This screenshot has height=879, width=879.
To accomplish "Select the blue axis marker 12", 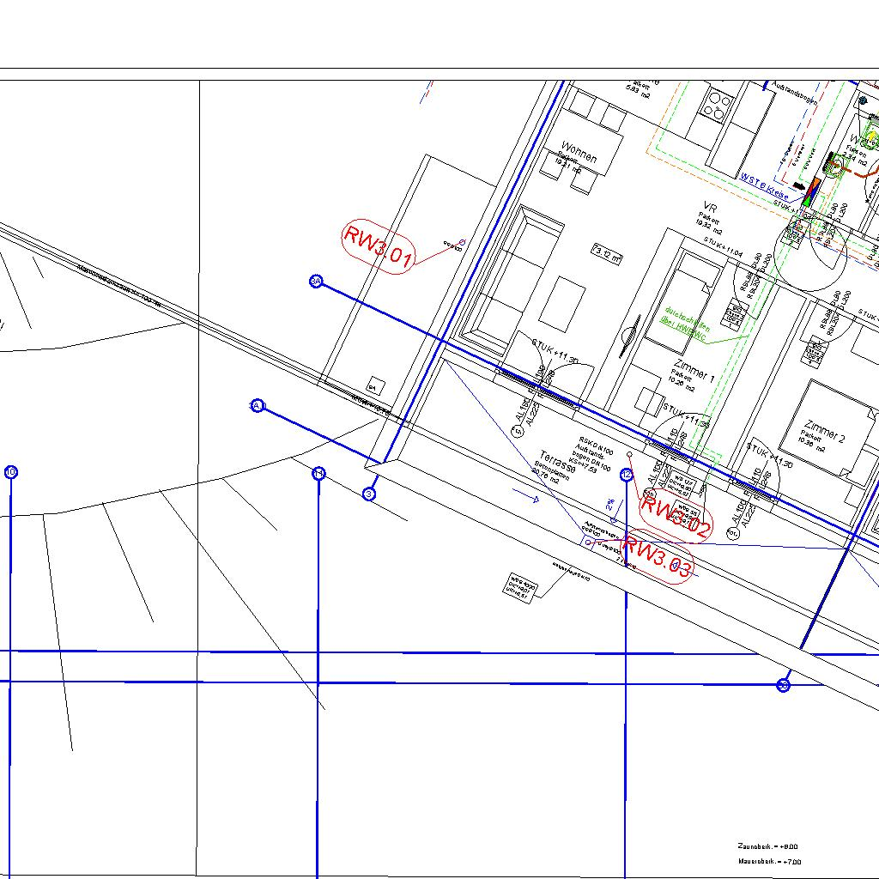I will tap(627, 475).
